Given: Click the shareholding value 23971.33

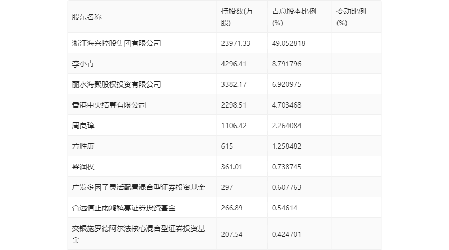Looking at the screenshot, I should [236, 43].
